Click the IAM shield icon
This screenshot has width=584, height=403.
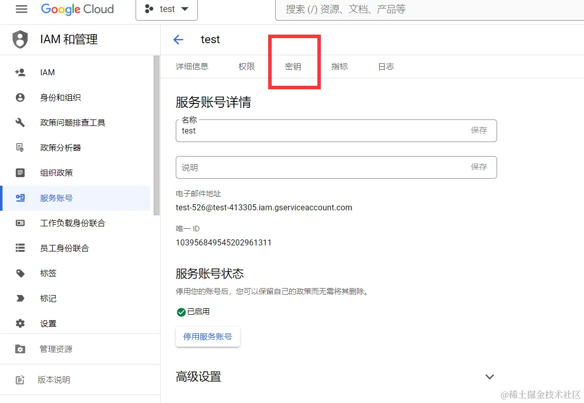20,39
